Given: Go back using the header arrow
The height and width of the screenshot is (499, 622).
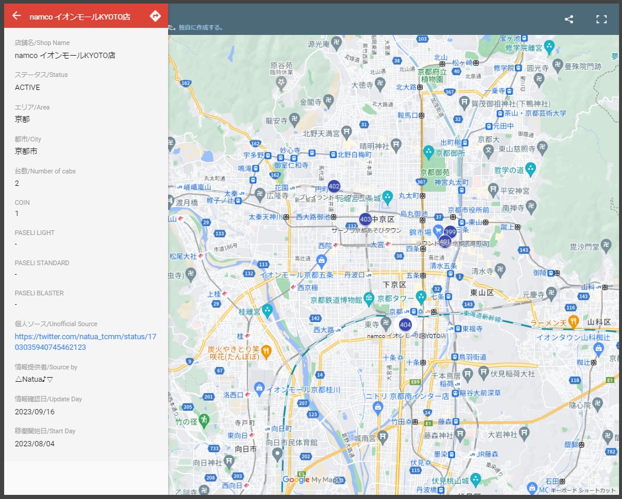Looking at the screenshot, I should click(16, 15).
